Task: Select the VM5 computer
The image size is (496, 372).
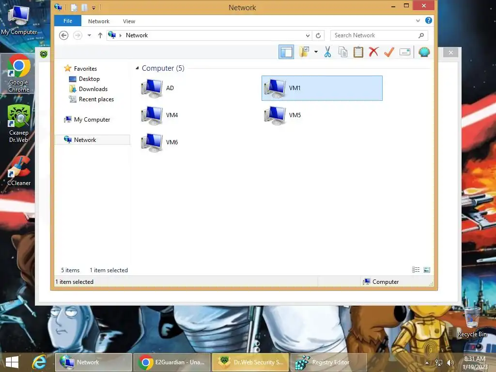Action: [x=282, y=115]
